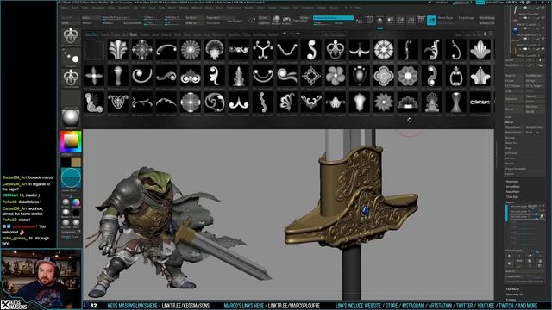Select the tan main color swatch

pos(76,162)
